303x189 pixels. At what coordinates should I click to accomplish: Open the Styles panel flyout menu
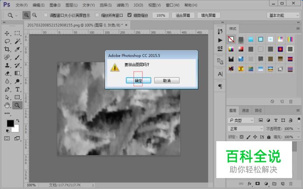click(298, 29)
